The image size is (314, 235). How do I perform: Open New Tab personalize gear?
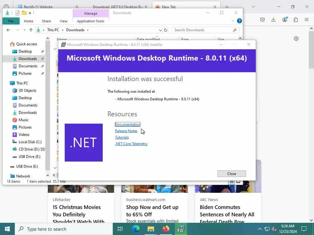coord(296,39)
